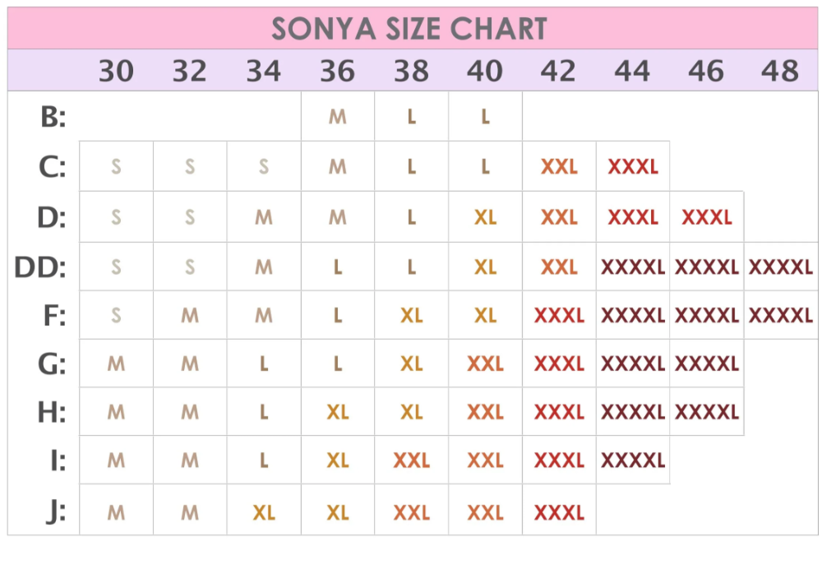Image resolution: width=831 pixels, height=564 pixels.
Task: Click the XXXL cell for 46 D
Action: point(707,218)
